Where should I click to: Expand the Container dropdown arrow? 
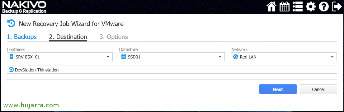click(108, 57)
